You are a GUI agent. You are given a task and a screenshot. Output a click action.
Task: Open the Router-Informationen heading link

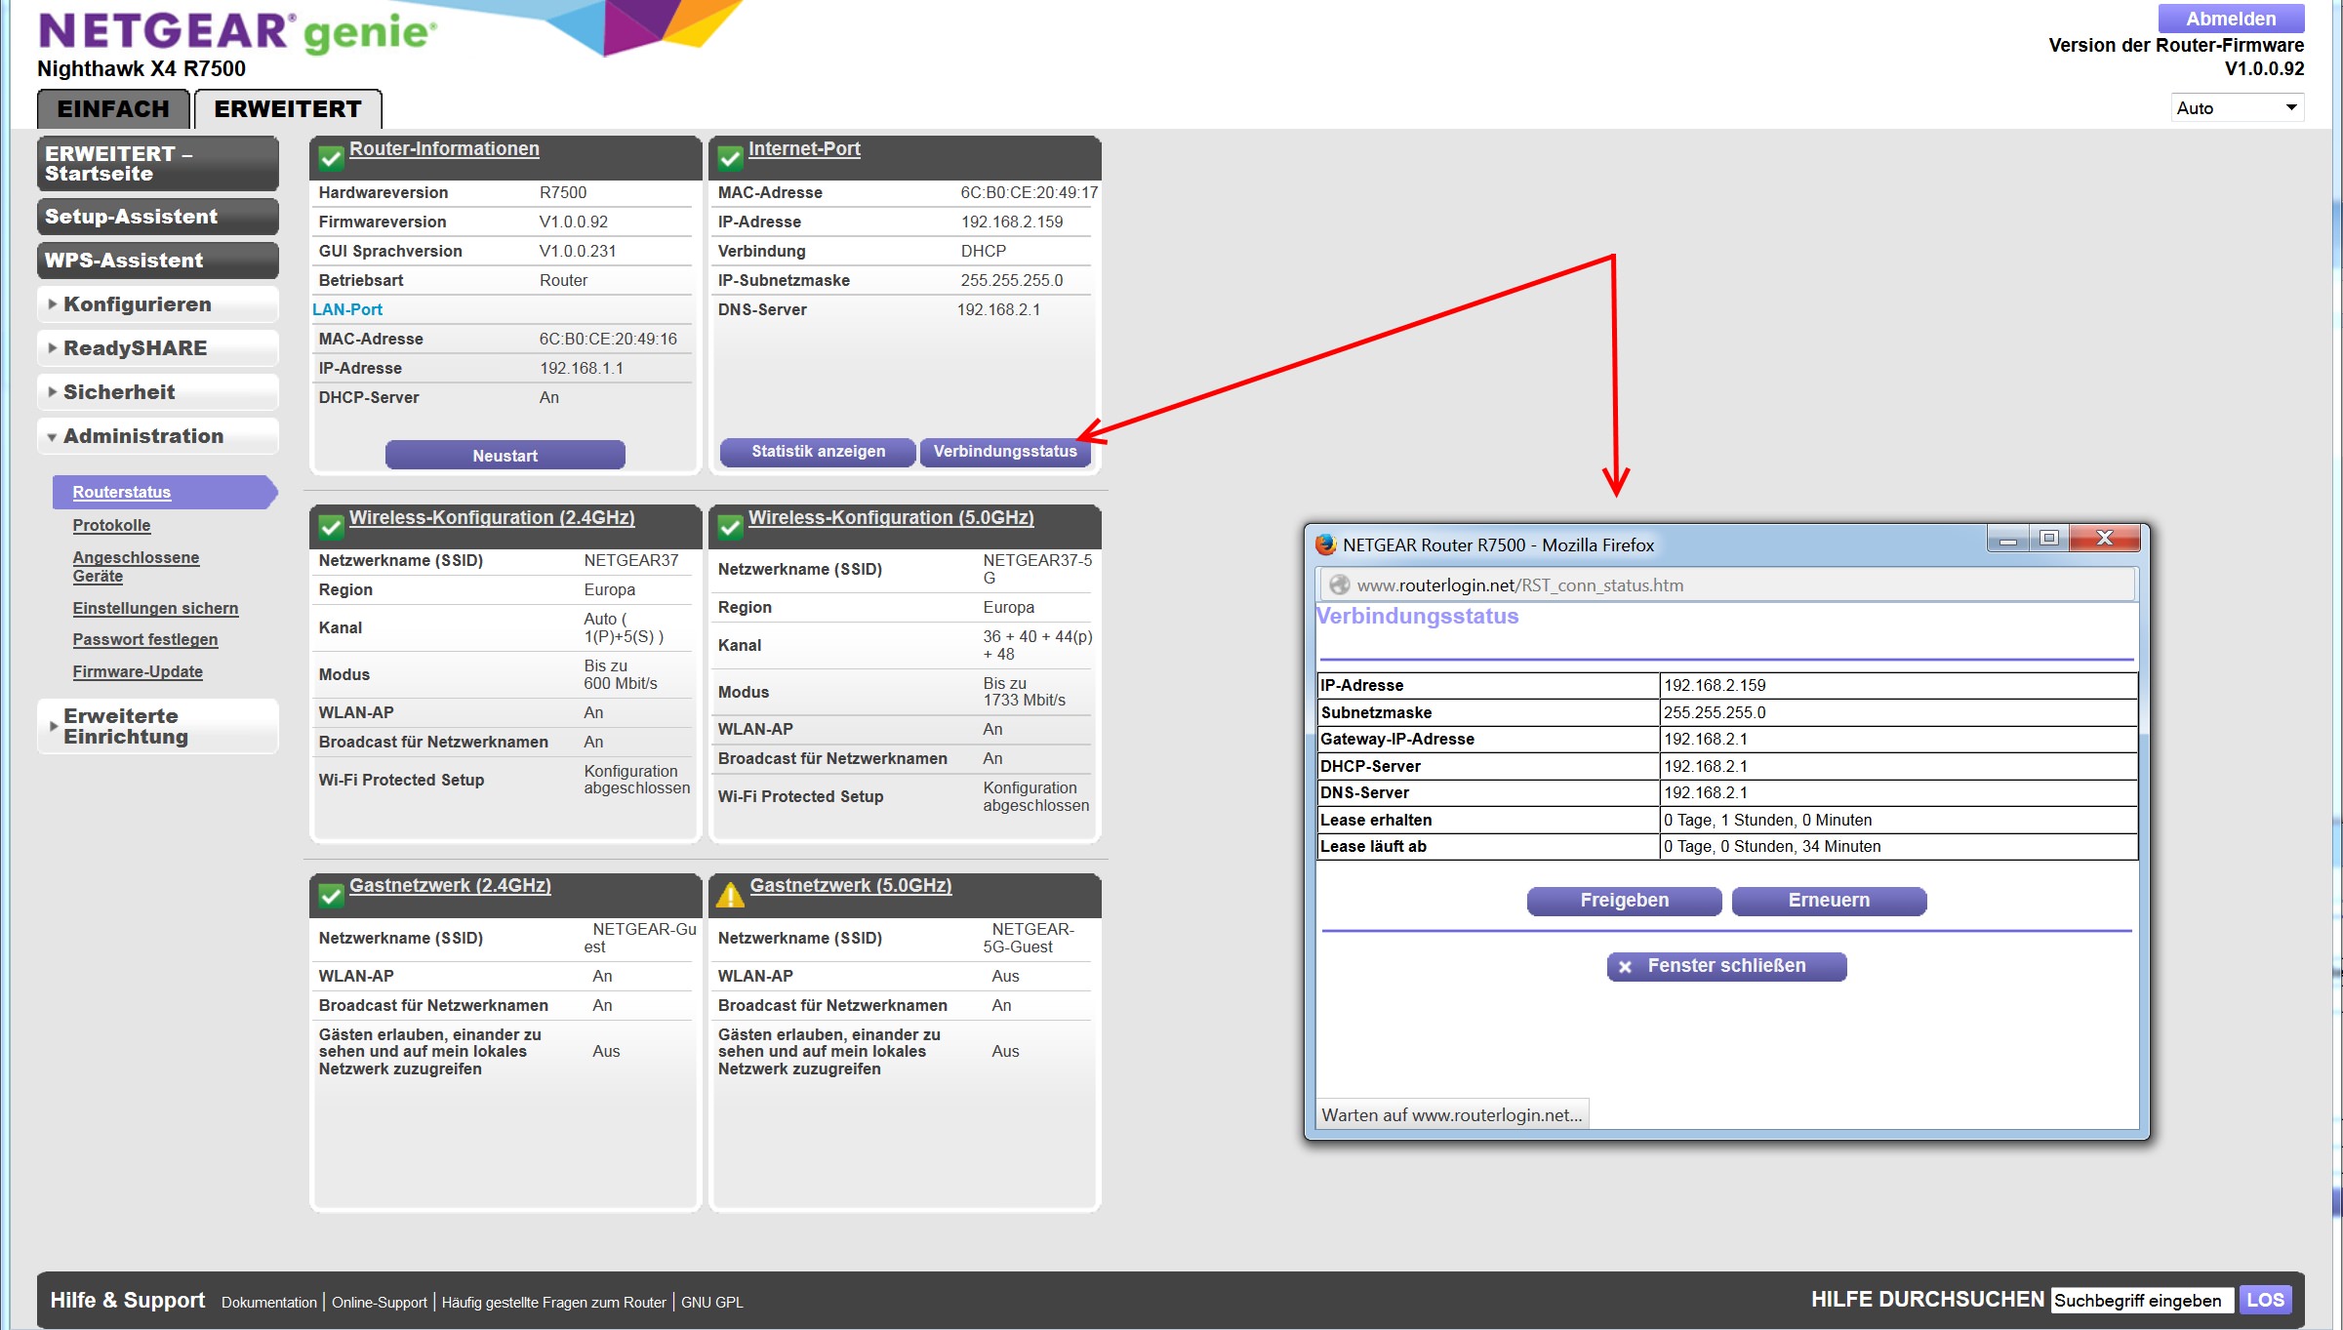pyautogui.click(x=444, y=148)
